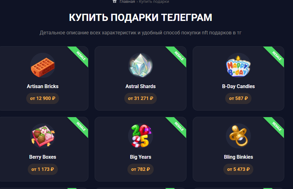Click the от 31 271 ₽ price
The width and height of the screenshot is (293, 189).
pyautogui.click(x=141, y=98)
